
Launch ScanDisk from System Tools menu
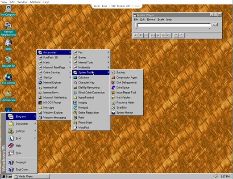(x=126, y=107)
